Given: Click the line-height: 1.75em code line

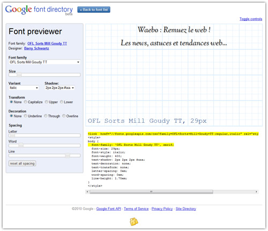Looking at the screenshot, I should pos(109,178).
